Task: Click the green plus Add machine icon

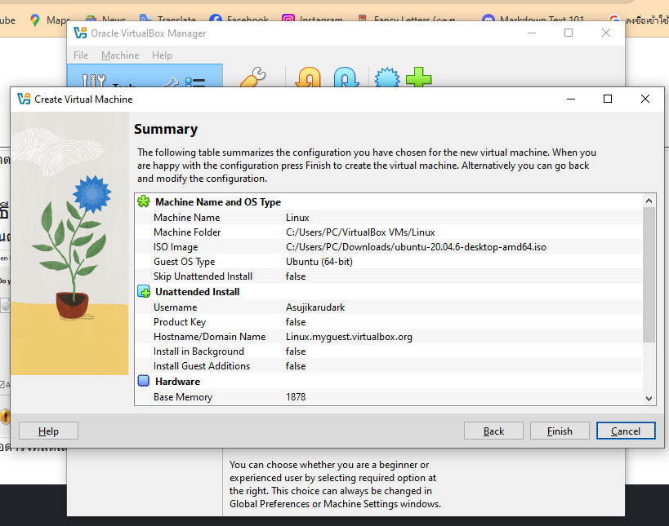Action: pos(418,79)
